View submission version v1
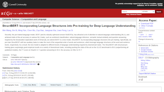Image resolution: width=164 pixels, height=92 pixels. point(4,73)
